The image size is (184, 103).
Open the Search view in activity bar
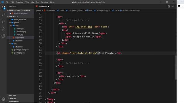click(x=3, y=15)
